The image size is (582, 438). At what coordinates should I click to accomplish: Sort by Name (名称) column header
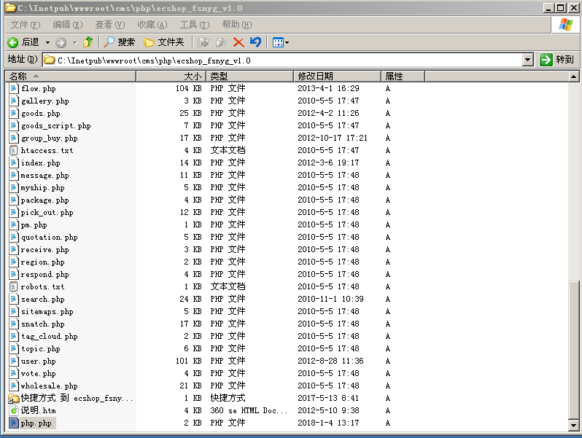click(x=71, y=77)
